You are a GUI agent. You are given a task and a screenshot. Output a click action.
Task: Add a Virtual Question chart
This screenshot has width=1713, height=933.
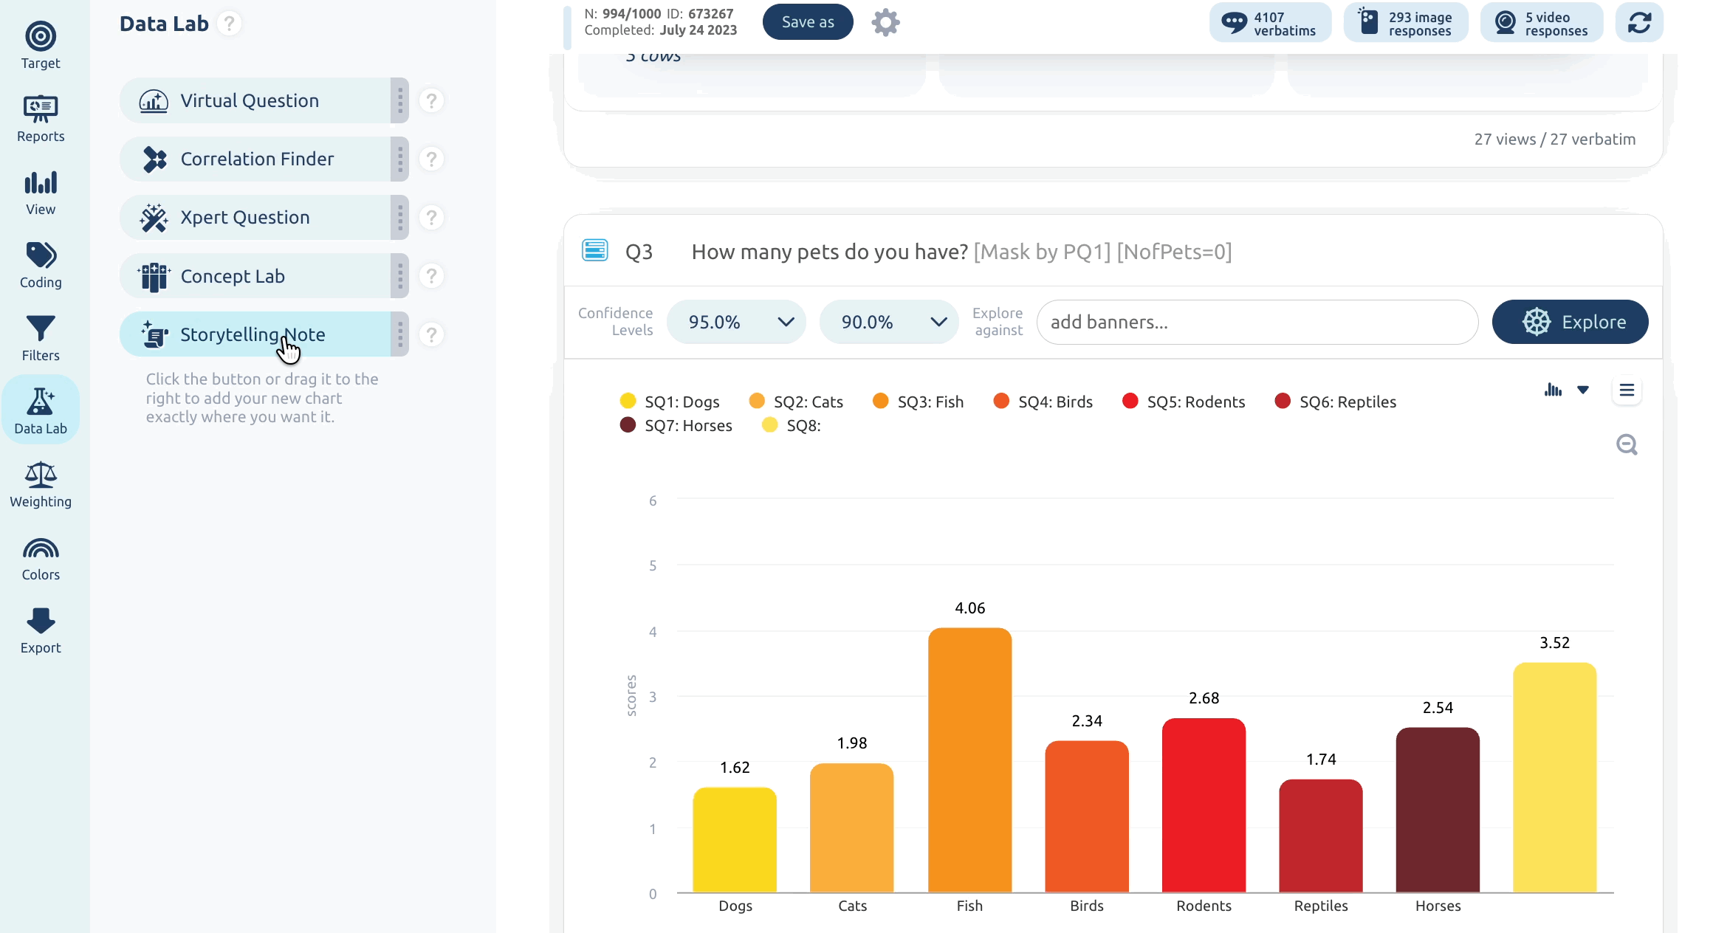255,100
